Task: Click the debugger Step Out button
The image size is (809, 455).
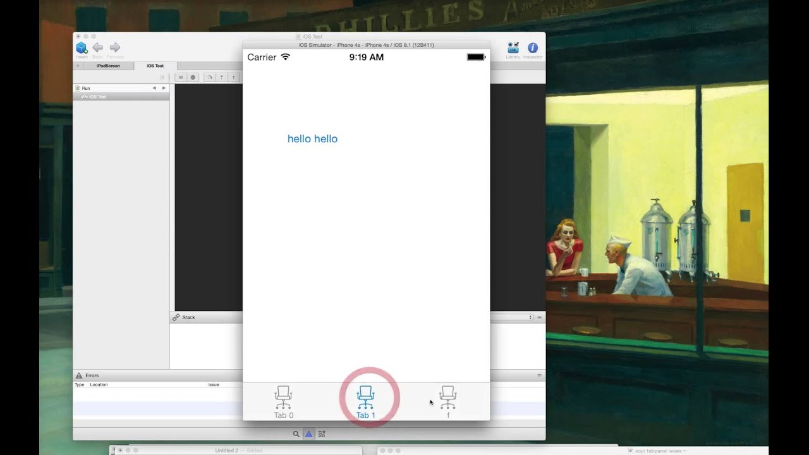Action: 234,77
